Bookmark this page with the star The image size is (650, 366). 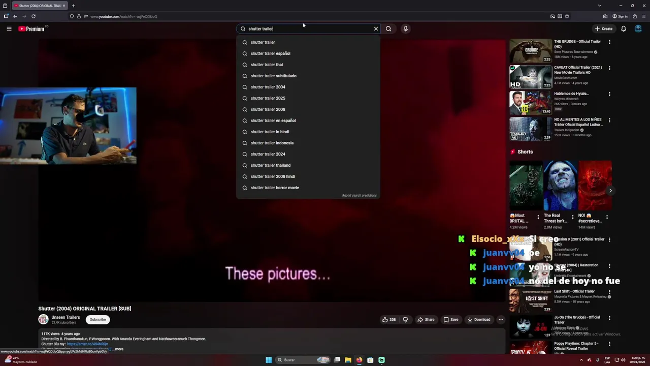(x=567, y=16)
